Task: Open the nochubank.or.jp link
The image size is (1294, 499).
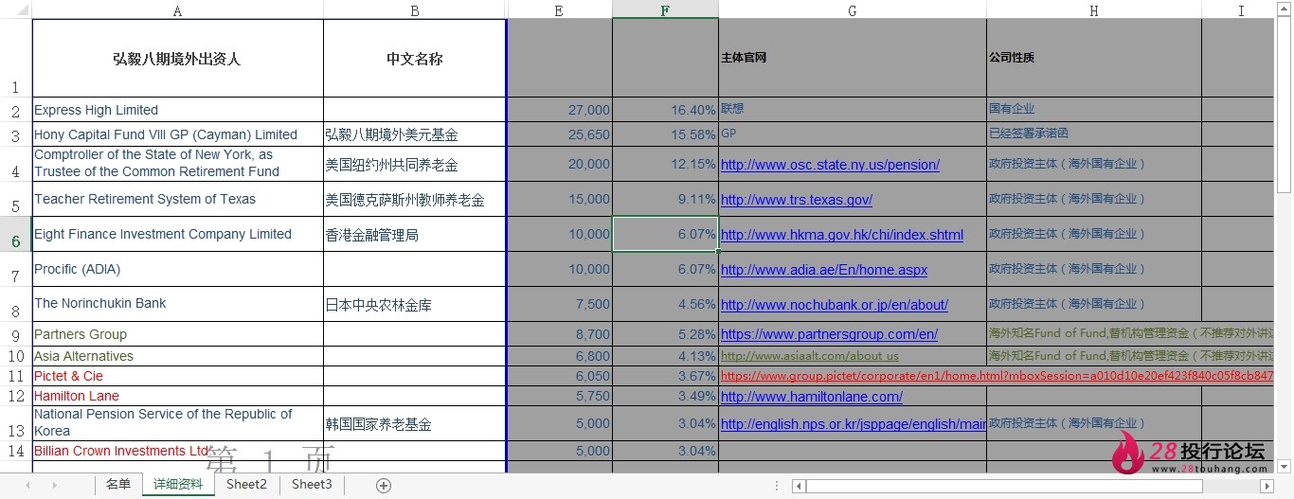Action: 835,305
